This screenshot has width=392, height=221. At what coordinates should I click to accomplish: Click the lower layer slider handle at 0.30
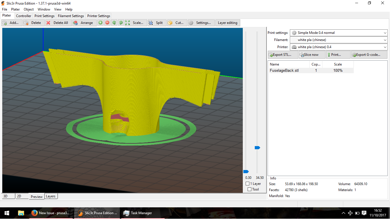(246, 171)
